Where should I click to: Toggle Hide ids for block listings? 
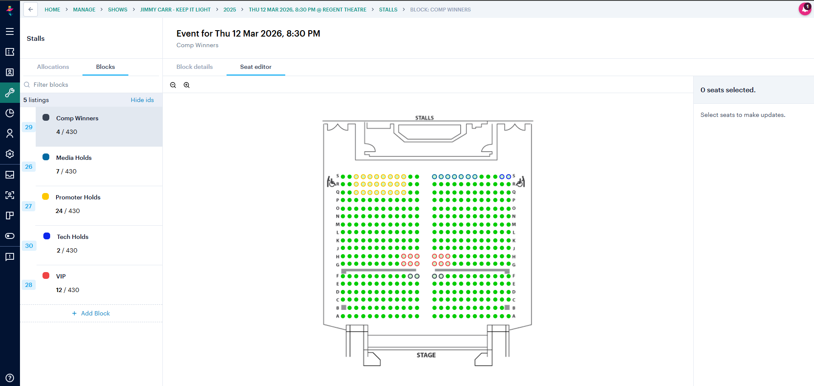(142, 100)
